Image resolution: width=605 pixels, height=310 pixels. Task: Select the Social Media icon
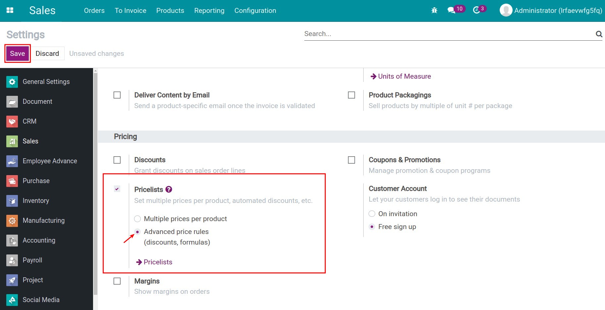pyautogui.click(x=12, y=300)
